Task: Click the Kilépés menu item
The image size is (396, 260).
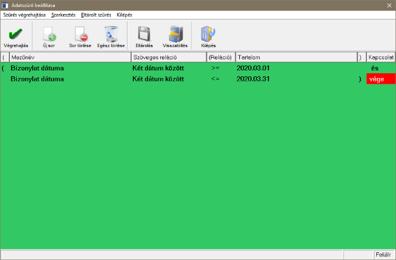Action: click(125, 15)
